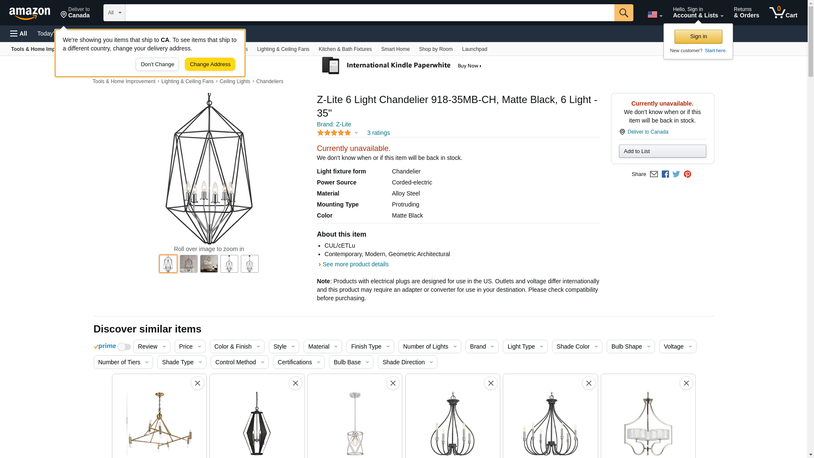Click the Add to List button
Image resolution: width=814 pixels, height=458 pixels.
coord(662,151)
